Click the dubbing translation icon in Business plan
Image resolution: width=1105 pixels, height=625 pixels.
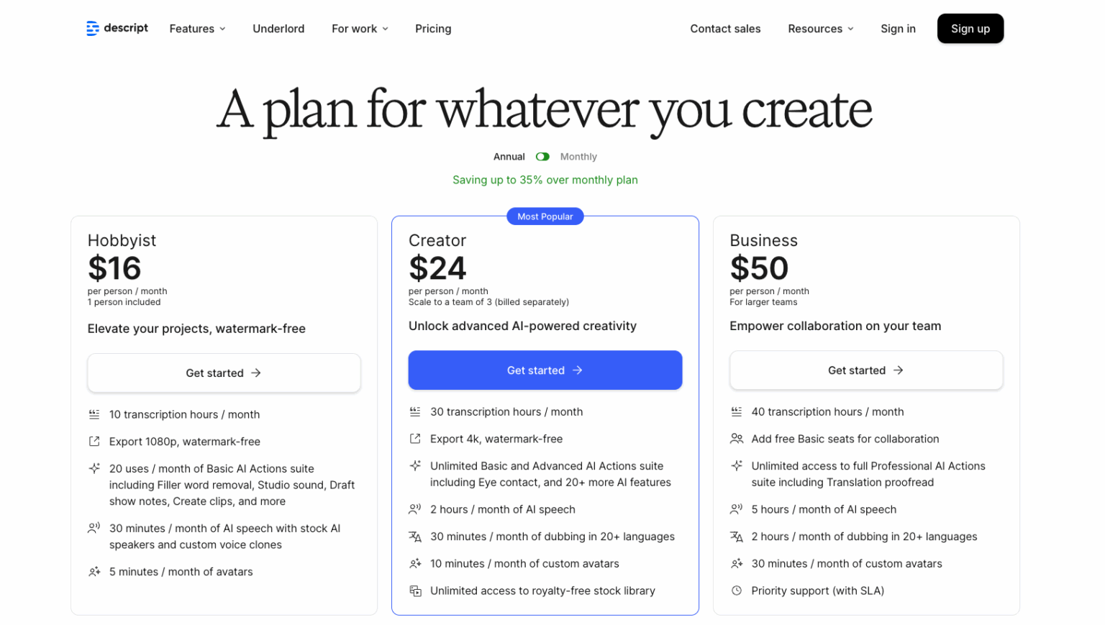tap(737, 537)
